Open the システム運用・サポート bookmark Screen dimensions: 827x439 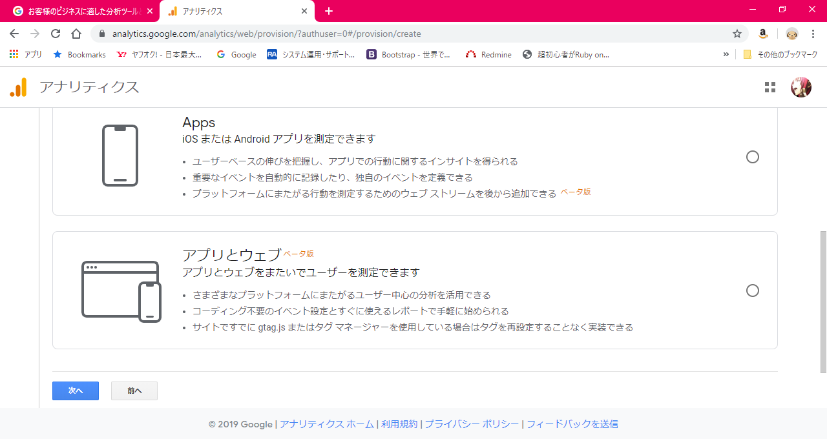(x=311, y=55)
